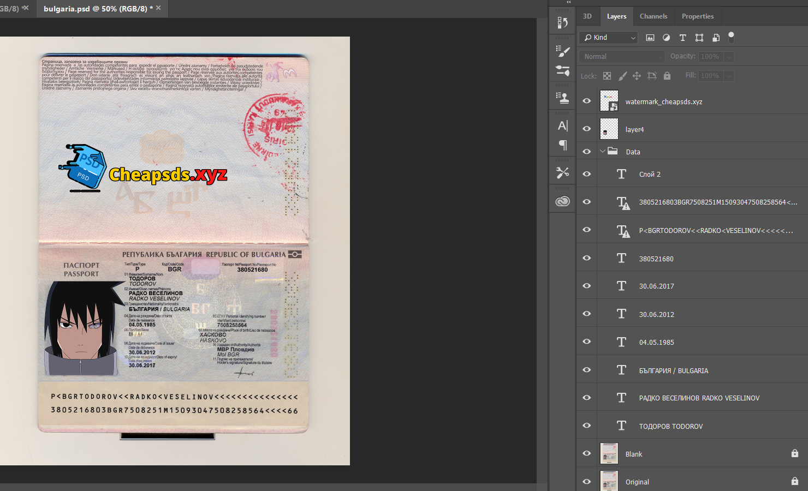
Task: Switch to the Channels tab
Action: click(653, 16)
